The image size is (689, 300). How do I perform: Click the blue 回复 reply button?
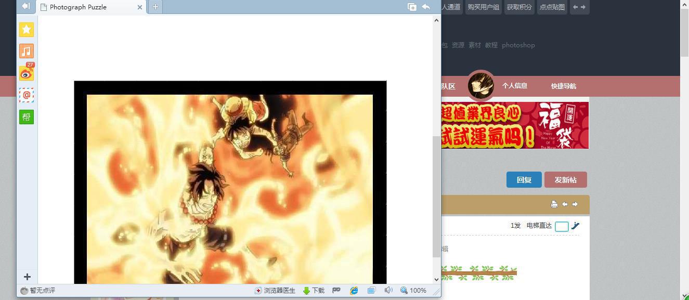[524, 180]
